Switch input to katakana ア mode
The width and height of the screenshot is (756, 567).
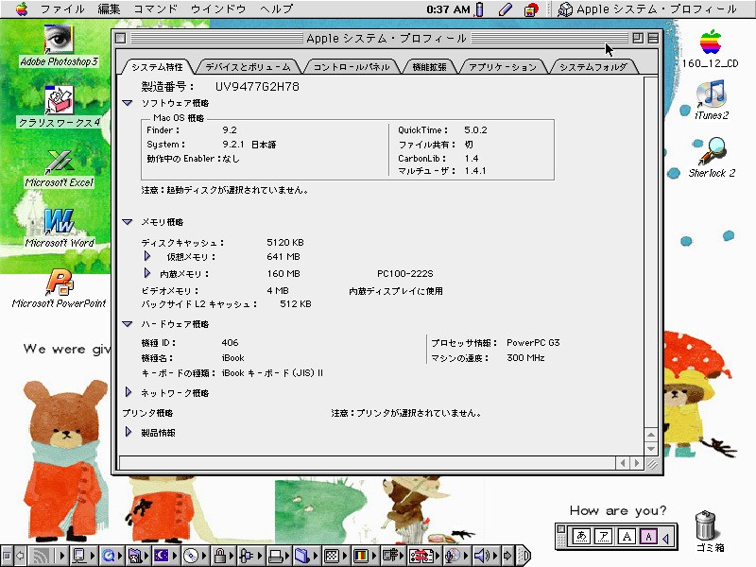point(604,536)
